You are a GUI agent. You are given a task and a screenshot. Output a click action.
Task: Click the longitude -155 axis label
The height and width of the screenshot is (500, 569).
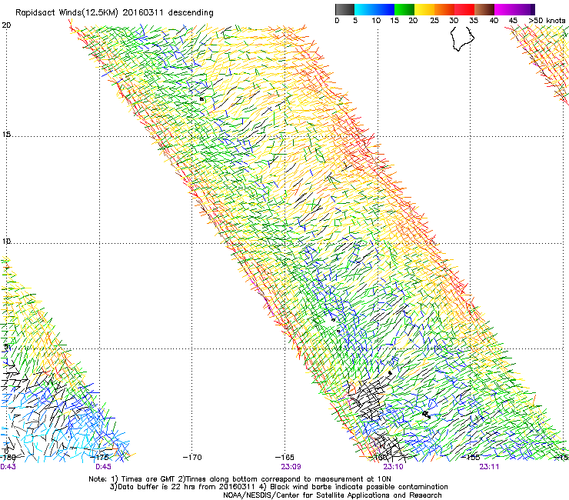pos(471,457)
